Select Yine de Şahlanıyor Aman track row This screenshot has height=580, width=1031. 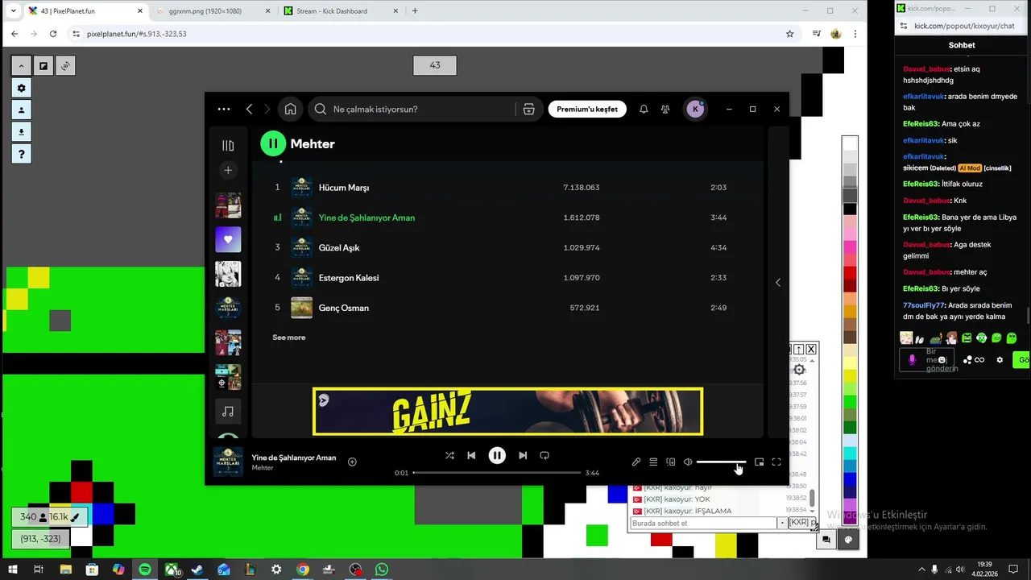507,217
